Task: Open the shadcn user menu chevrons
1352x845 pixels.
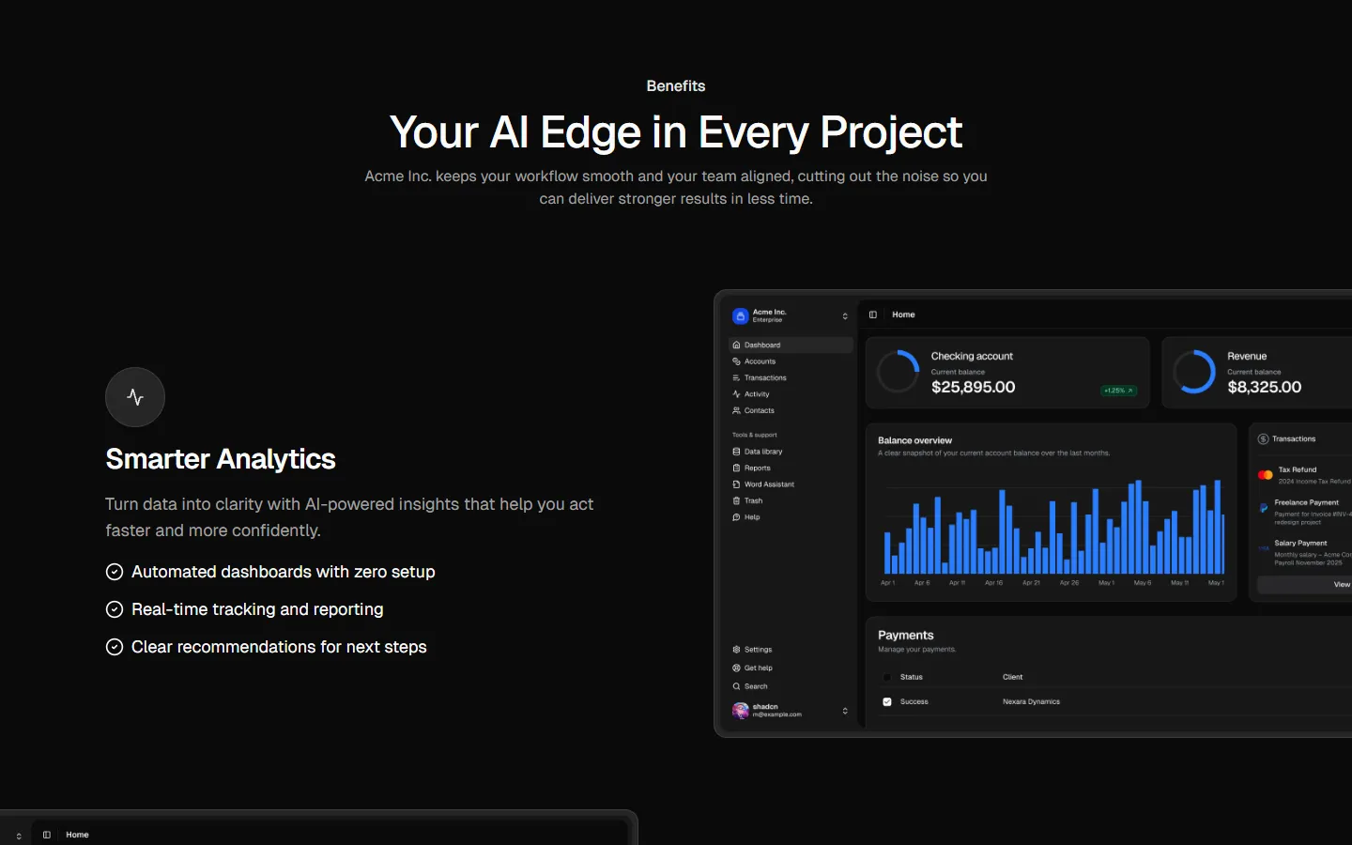Action: point(845,711)
